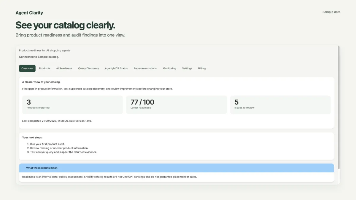Click step 'Review missing or unclear product information.'
The image size is (356, 200).
(x=59, y=148)
